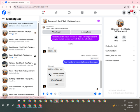Open the tab search dropdown arrow in Chrome

(2, 2)
